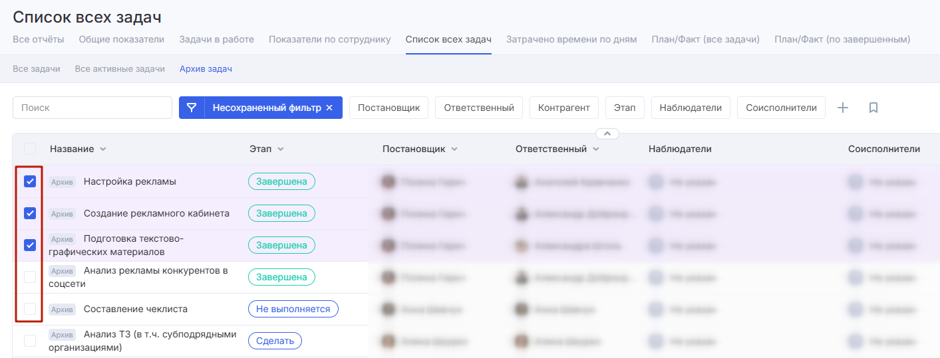Click the Ответственный filter button
The height and width of the screenshot is (358, 940).
[479, 108]
